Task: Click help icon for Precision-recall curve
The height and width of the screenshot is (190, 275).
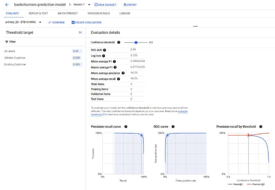Action: pyautogui.click(x=126, y=126)
